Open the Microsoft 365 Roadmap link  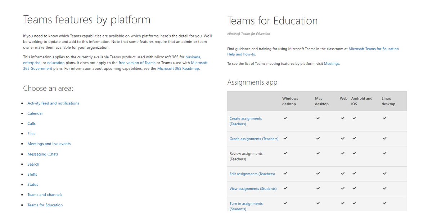pos(178,68)
